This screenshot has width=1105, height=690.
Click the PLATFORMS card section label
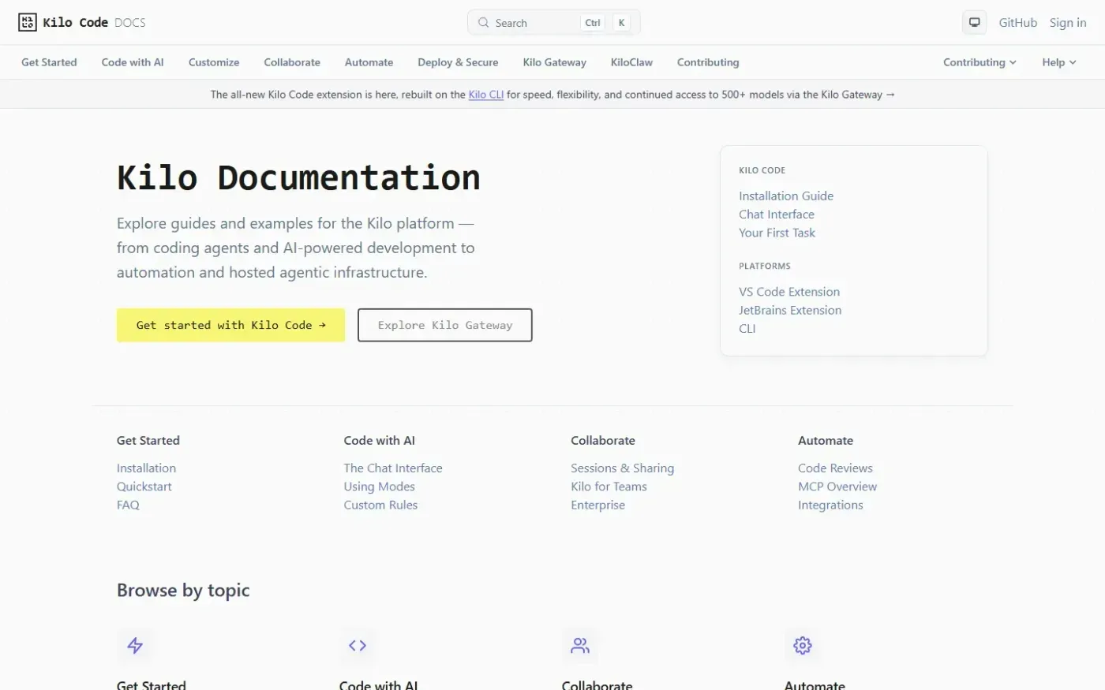pos(765,267)
